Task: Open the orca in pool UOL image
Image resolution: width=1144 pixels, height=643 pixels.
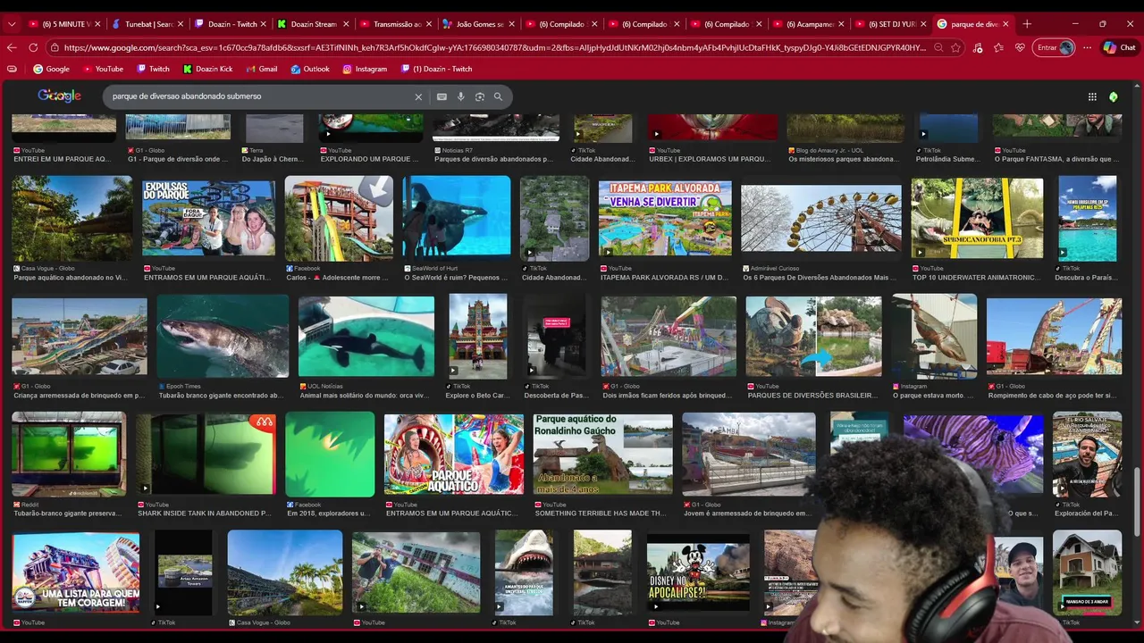Action: click(x=366, y=336)
